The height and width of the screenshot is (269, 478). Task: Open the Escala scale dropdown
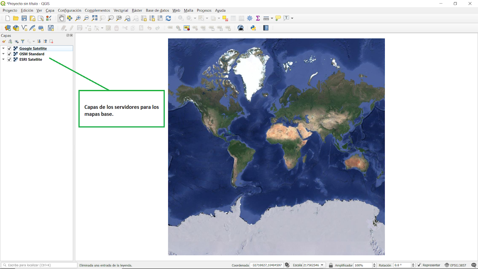[322, 265]
